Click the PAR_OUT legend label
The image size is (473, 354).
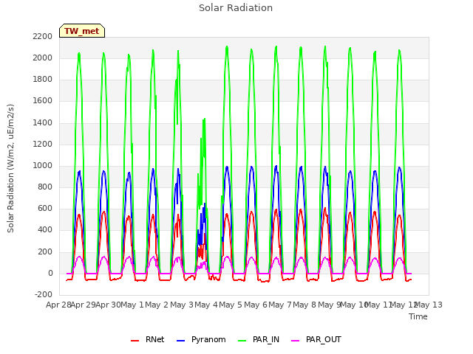[324, 339]
